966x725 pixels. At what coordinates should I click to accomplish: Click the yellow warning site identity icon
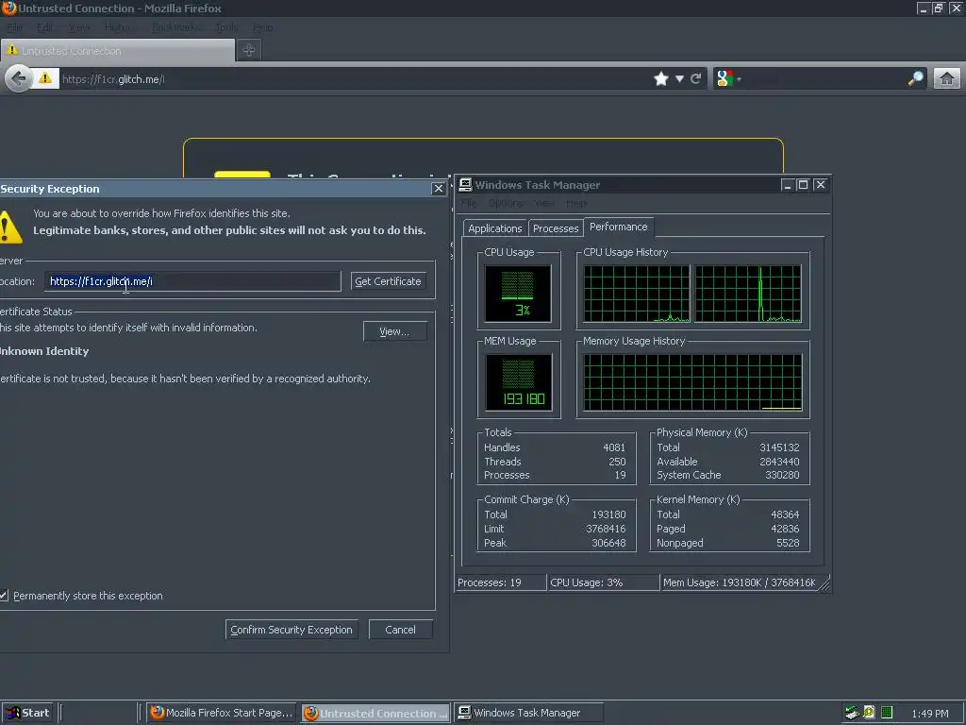pyautogui.click(x=45, y=78)
